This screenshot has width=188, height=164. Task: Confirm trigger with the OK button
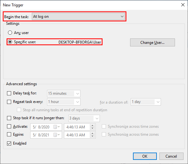click(x=145, y=156)
